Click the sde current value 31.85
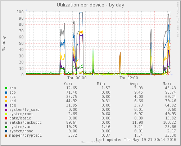Screen dimensions: 181x146 (72, 105)
